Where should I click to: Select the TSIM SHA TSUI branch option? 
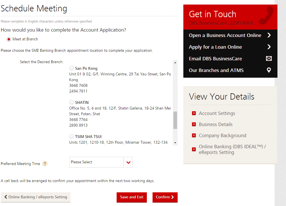72,136
